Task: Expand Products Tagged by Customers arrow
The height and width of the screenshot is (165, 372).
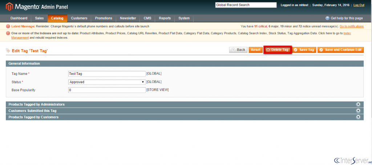Action: (x=358, y=117)
